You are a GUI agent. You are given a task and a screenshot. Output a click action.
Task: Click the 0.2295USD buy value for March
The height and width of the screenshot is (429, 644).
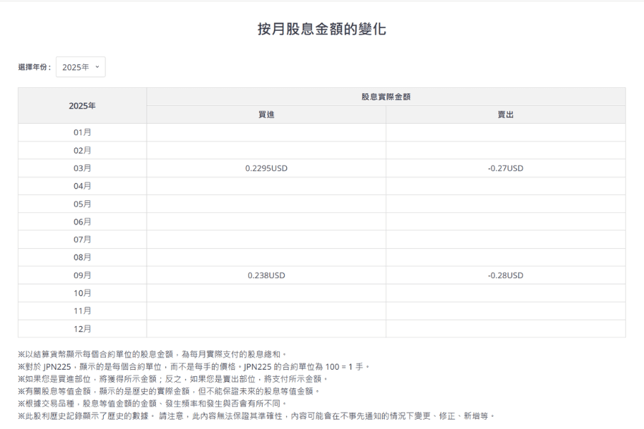pyautogui.click(x=265, y=168)
